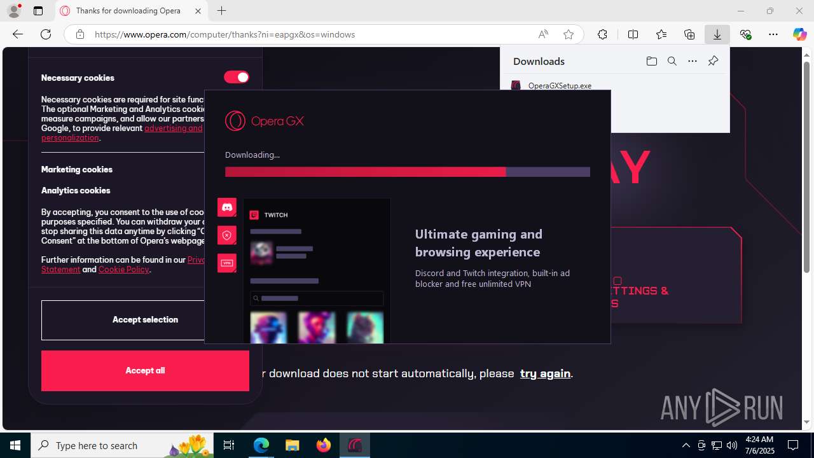
Task: Open network icon in system tray
Action: 717,445
